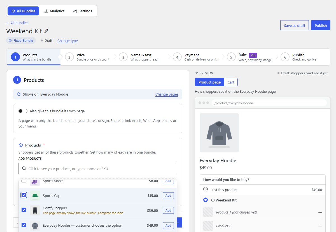Click the Comfy Joggers thumbnail
This screenshot has width=336, height=232.
(35, 210)
